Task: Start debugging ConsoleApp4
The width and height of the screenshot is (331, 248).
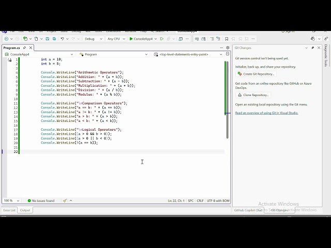Action: pos(141,39)
